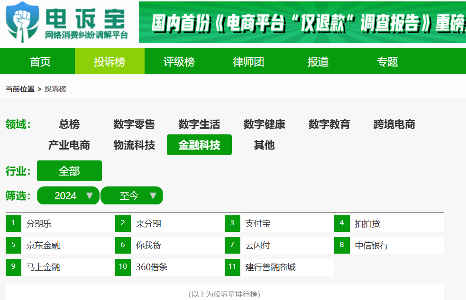Select the 数字生活 field filter
Viewport: 466px width, 300px height.
click(199, 124)
